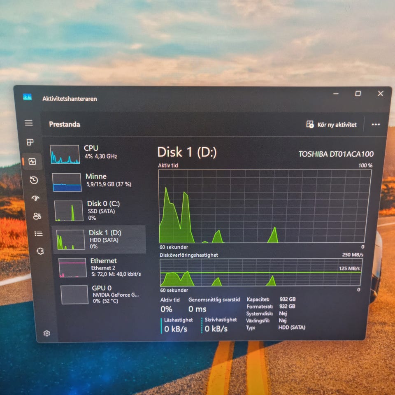Open Task Manager settings gear

(47, 333)
